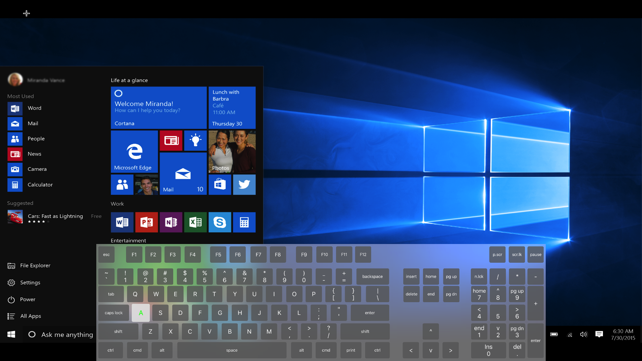Expand Work section in Start menu

117,204
